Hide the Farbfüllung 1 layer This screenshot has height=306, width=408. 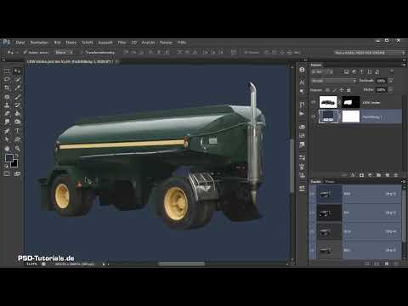point(314,116)
